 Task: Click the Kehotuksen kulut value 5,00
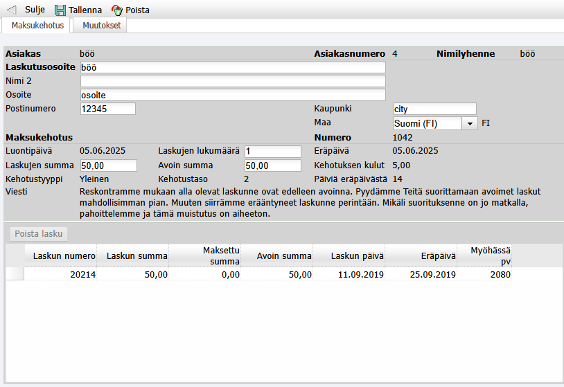[401, 165]
